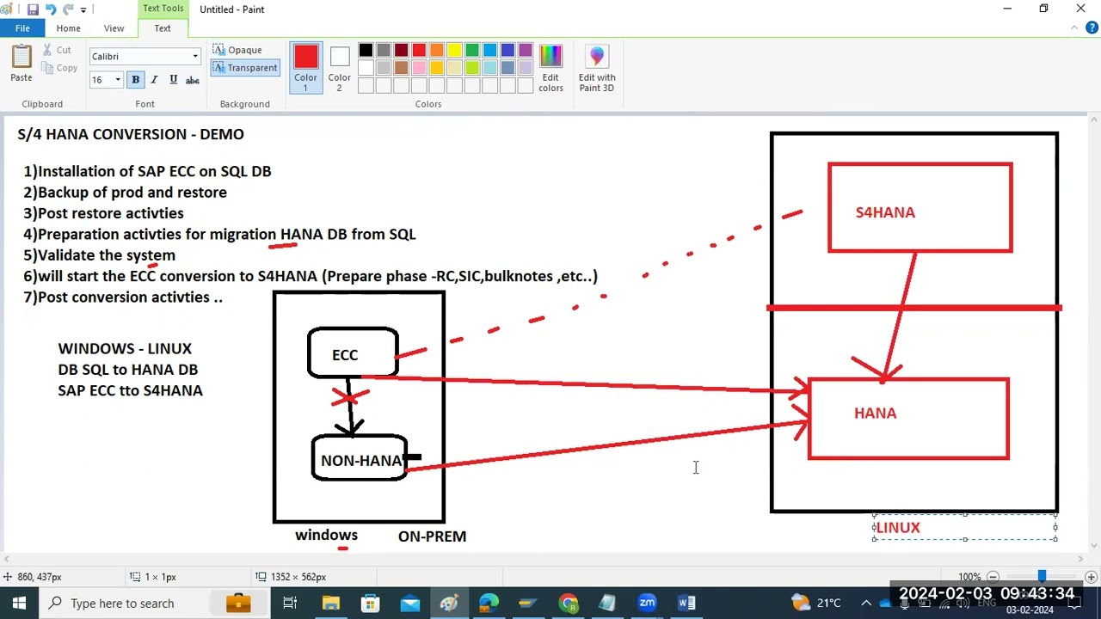Click the S4HANA text box label
This screenshot has height=619, width=1101.
pyautogui.click(x=885, y=212)
